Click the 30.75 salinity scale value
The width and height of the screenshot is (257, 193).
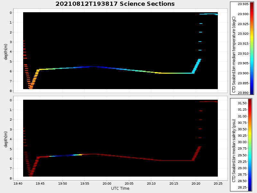click(x=242, y=123)
